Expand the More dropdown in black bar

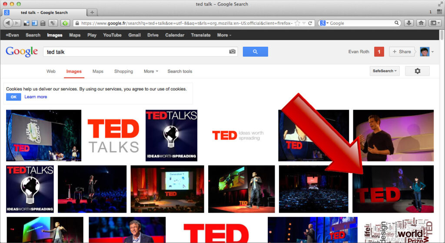(224, 35)
